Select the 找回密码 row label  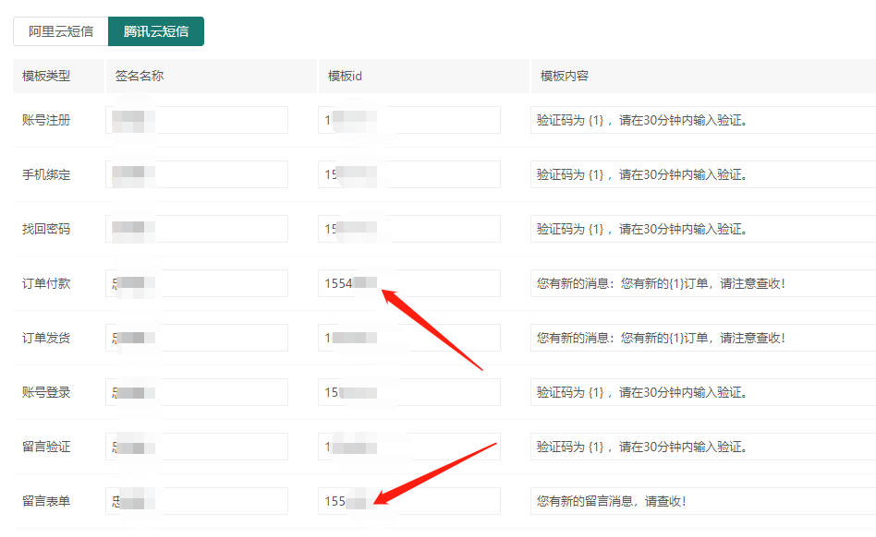tap(46, 229)
